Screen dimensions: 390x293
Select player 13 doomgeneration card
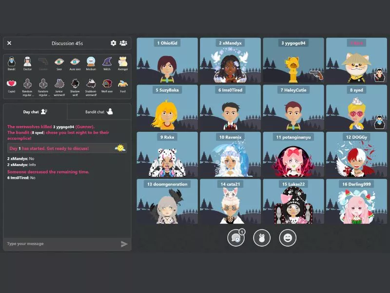pyautogui.click(x=167, y=201)
